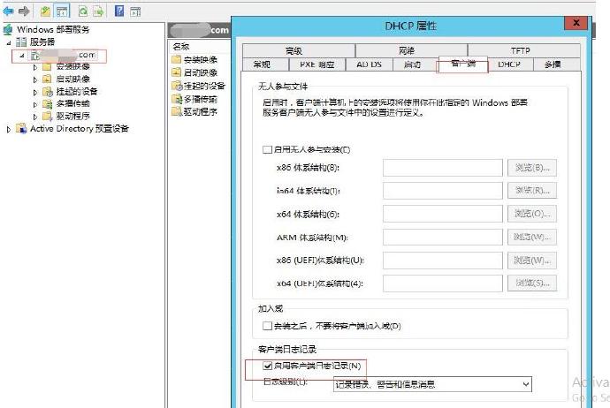Click the 启动映像 folder icon in the tree
610x408 pixels.
(x=47, y=79)
